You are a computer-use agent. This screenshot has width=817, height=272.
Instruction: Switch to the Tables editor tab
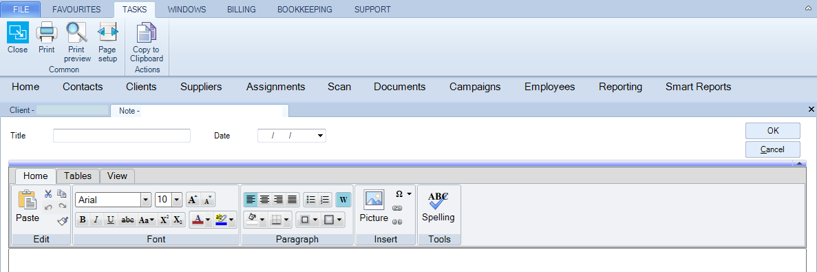(78, 176)
